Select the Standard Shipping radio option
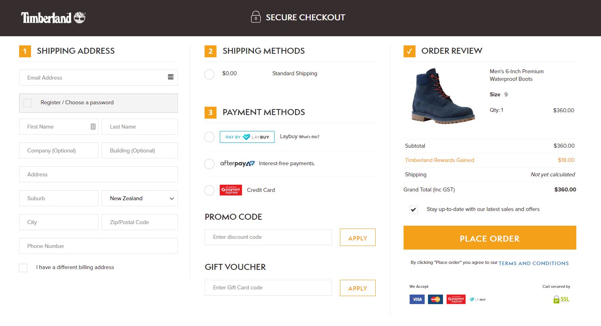This screenshot has width=601, height=326. click(209, 74)
